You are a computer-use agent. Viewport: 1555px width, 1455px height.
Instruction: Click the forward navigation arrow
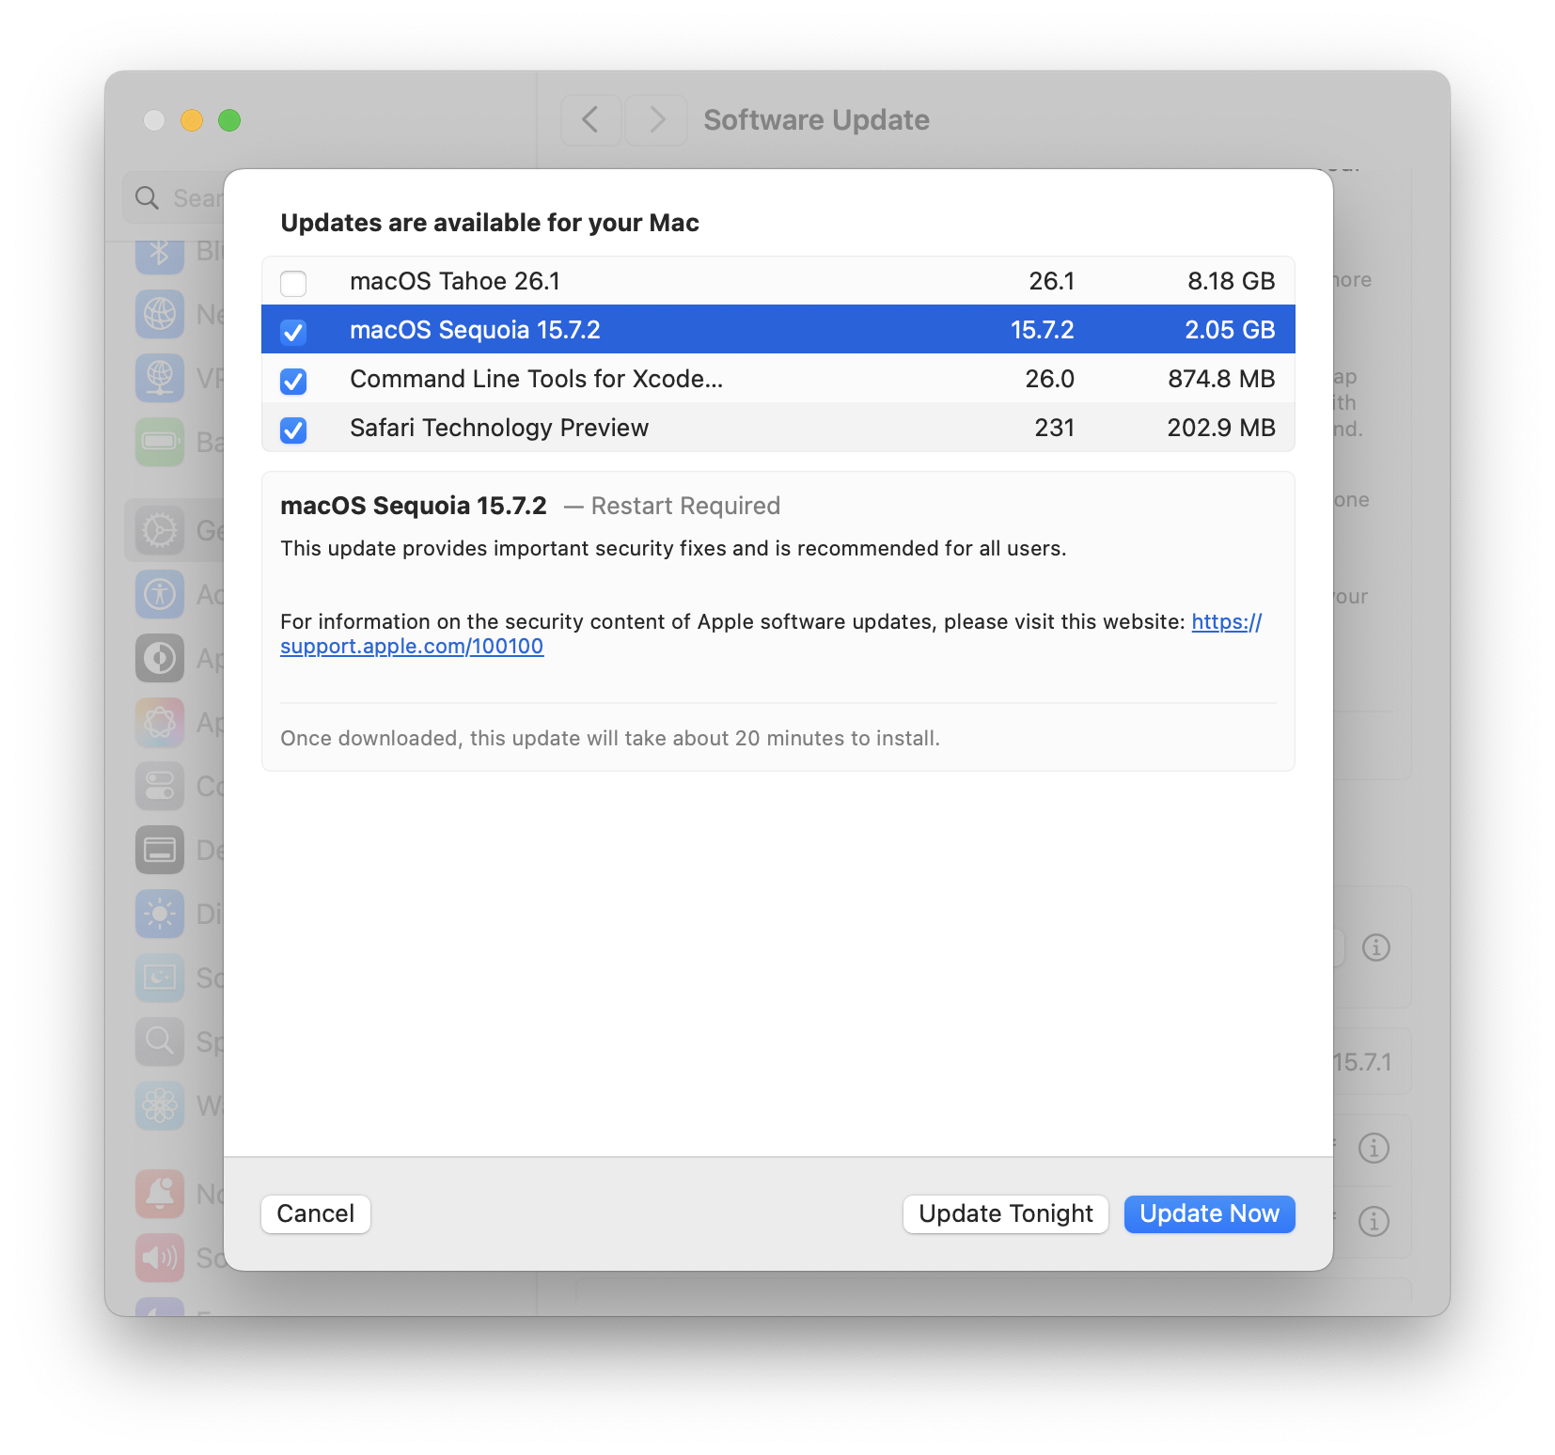coord(655,120)
